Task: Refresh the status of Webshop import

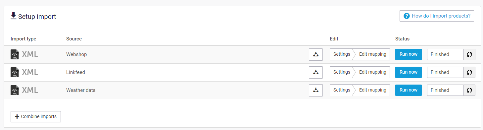Action: 469,54
